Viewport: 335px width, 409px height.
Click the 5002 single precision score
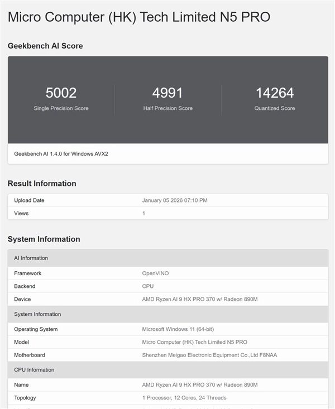(61, 93)
